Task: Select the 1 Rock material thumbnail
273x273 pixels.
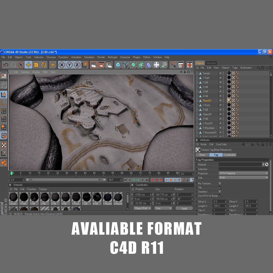Action: pos(76,199)
